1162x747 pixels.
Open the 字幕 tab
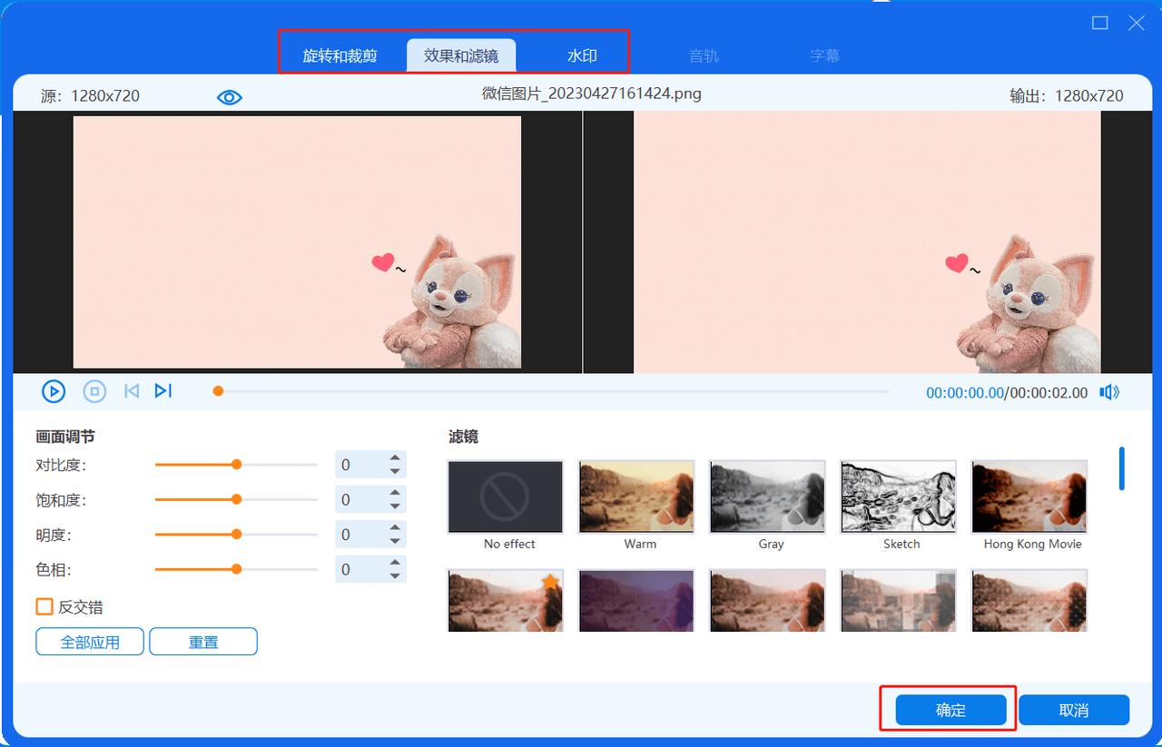[x=825, y=55]
